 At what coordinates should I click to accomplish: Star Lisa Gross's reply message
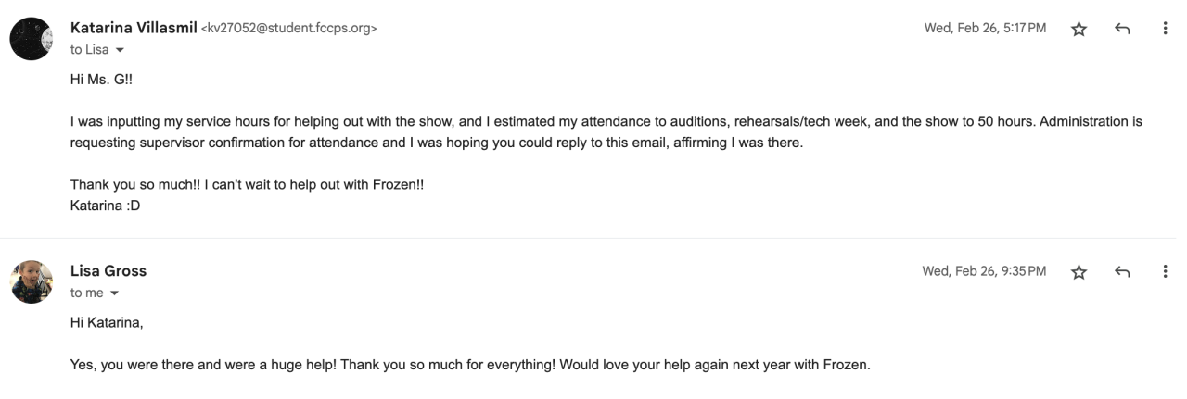coord(1079,271)
